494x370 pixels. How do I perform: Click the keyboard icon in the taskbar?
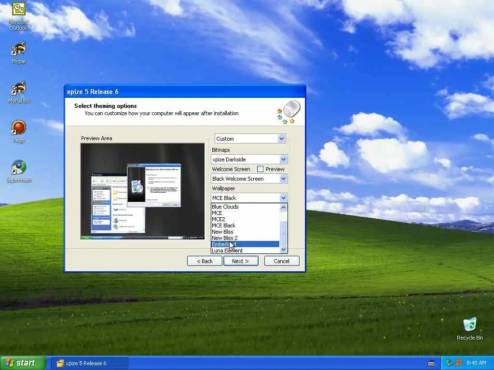click(431, 363)
